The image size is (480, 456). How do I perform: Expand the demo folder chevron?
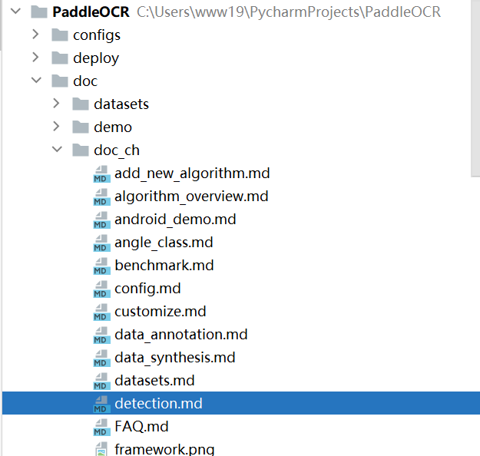pos(56,127)
